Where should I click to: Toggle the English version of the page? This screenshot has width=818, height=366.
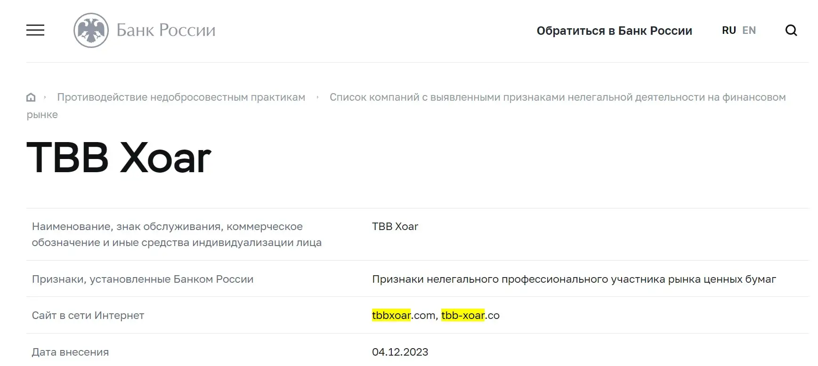click(749, 30)
